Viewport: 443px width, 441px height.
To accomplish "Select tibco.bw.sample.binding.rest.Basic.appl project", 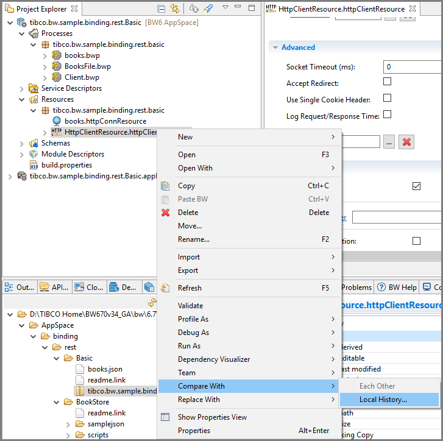I will click(93, 176).
